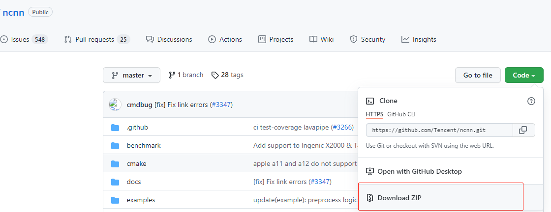Open the benchmark folder
This screenshot has height=212, width=551.
(x=144, y=145)
